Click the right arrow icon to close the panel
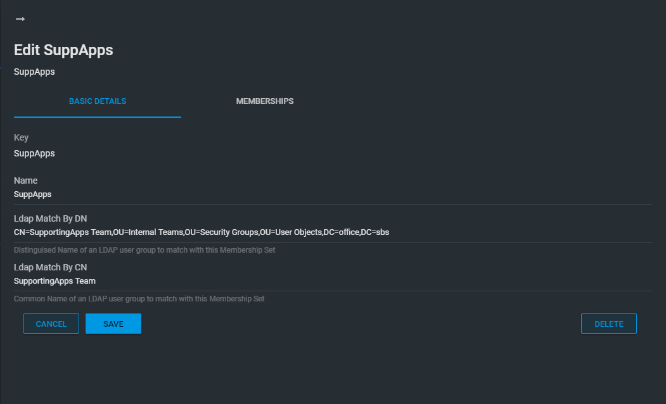Viewport: 666px width, 404px height. 20,19
